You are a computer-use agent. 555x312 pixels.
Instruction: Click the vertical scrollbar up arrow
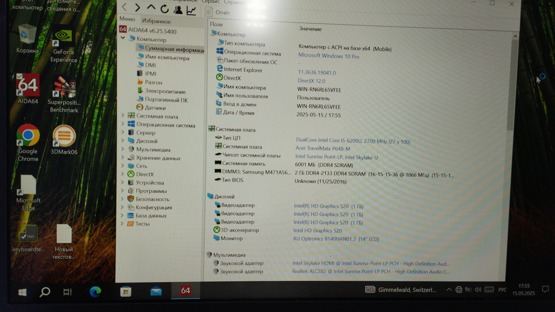click(515, 36)
